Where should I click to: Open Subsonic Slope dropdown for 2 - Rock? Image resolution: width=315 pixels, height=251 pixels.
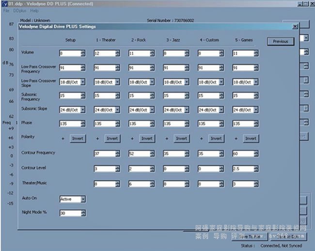pyautogui.click(x=152, y=110)
